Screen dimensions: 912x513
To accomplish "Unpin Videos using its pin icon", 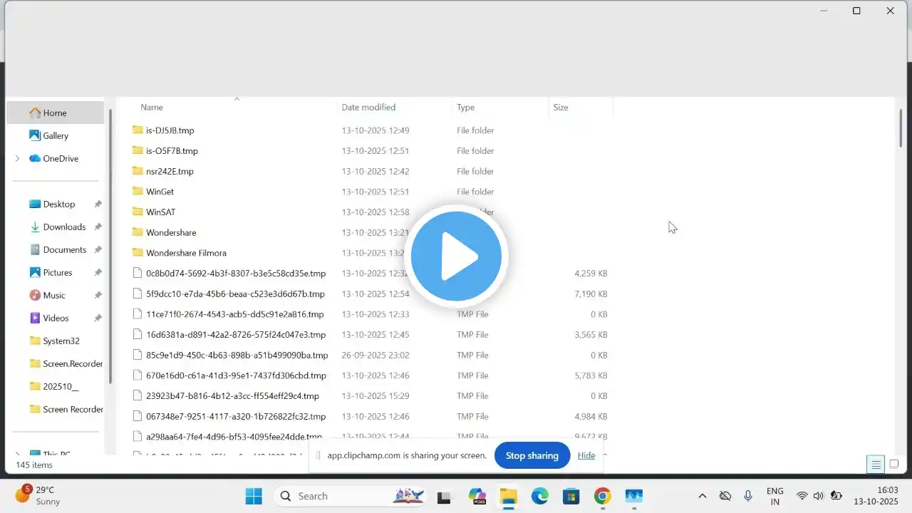I will [98, 318].
